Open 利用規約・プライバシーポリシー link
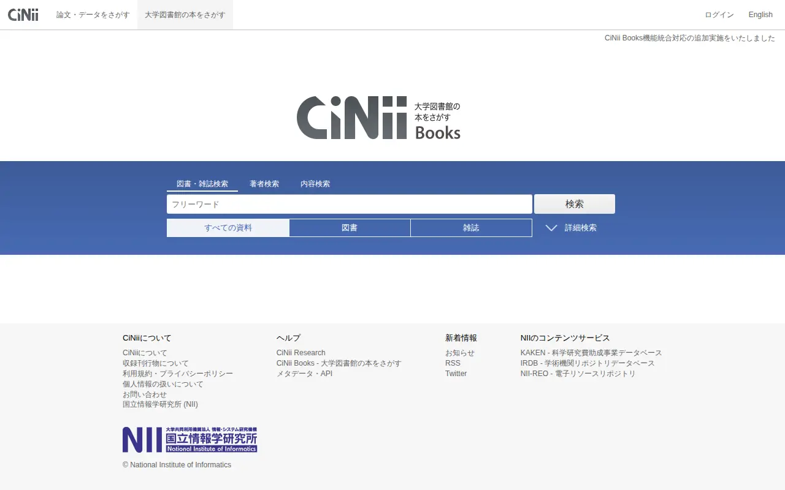Viewport: 785px width, 490px height. click(178, 374)
